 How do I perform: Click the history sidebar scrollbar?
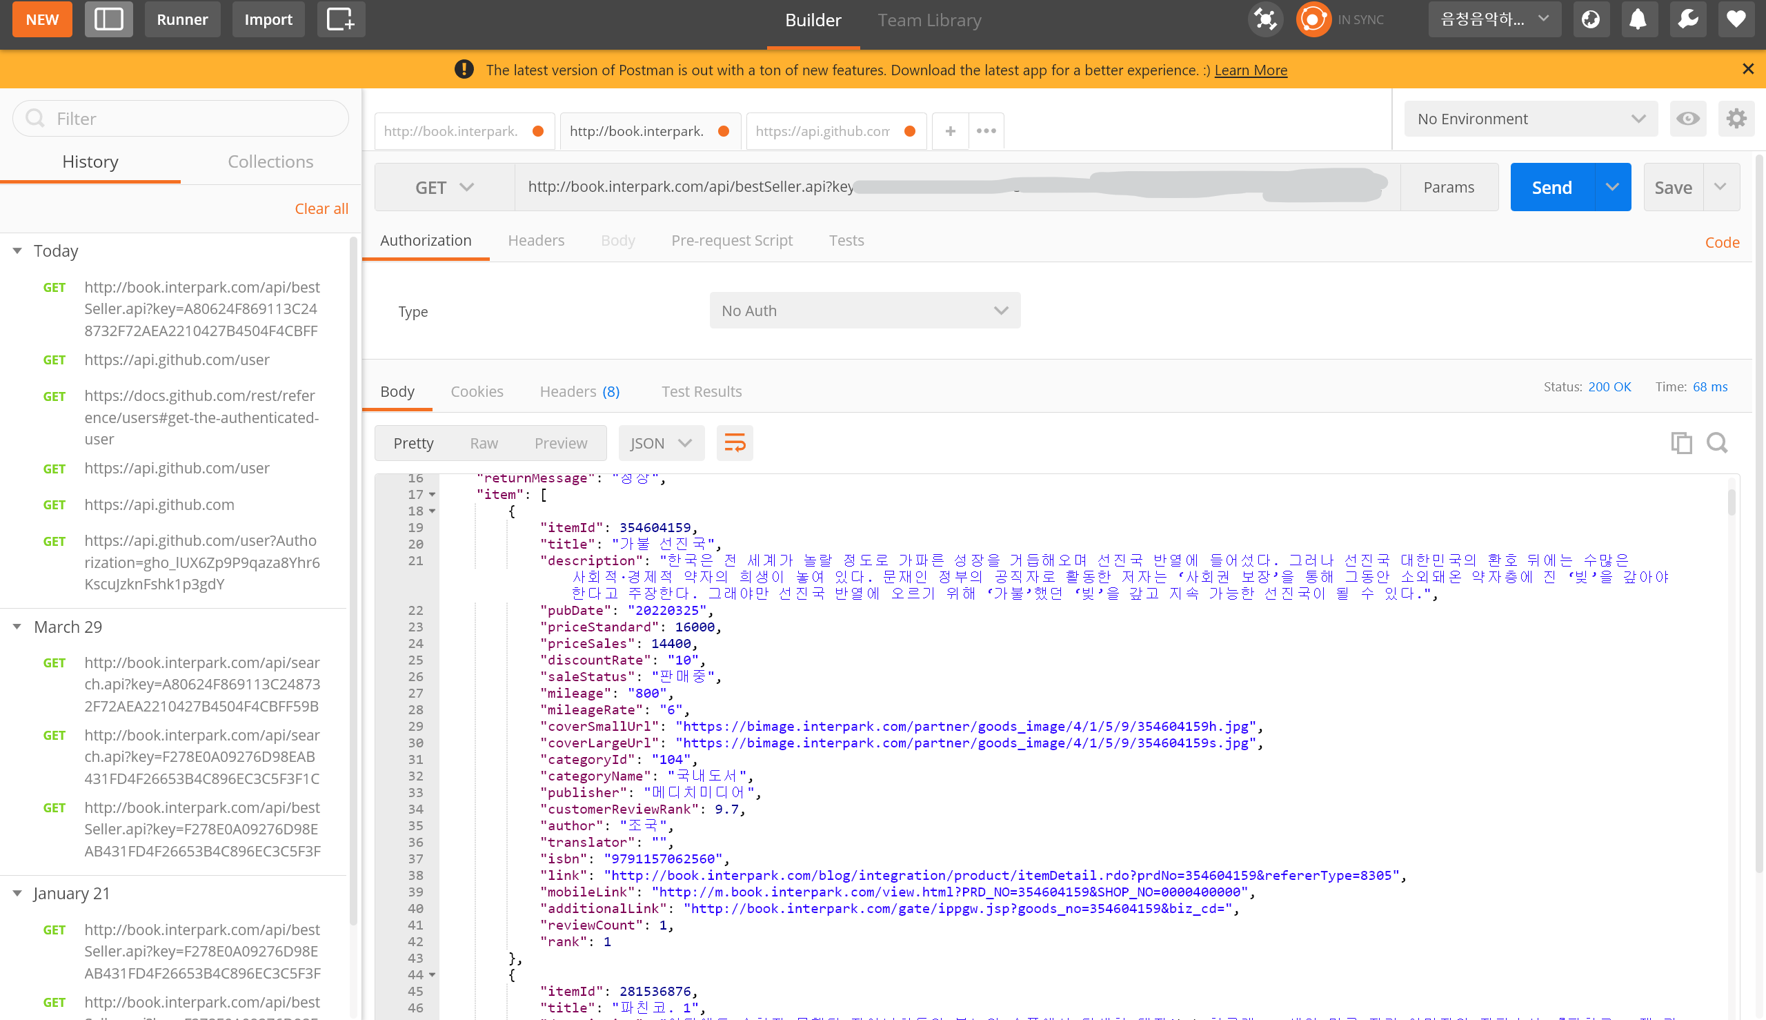tap(353, 582)
